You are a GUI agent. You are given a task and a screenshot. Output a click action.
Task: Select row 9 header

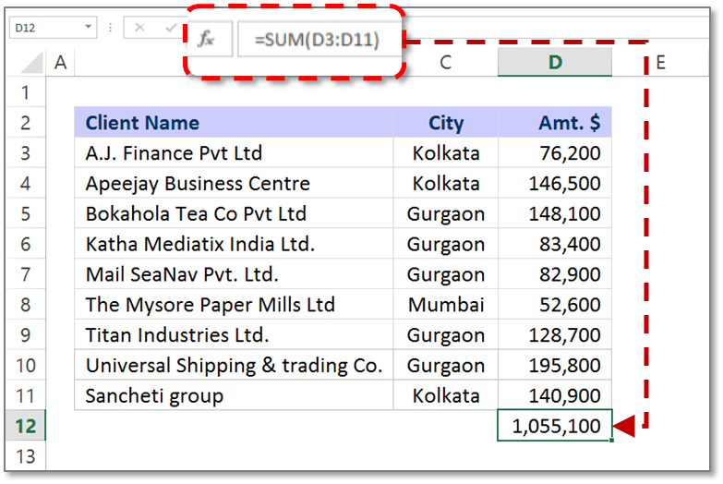25,334
